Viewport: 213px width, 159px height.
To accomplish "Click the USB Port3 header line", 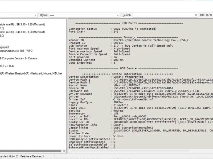I will coord(129,23).
